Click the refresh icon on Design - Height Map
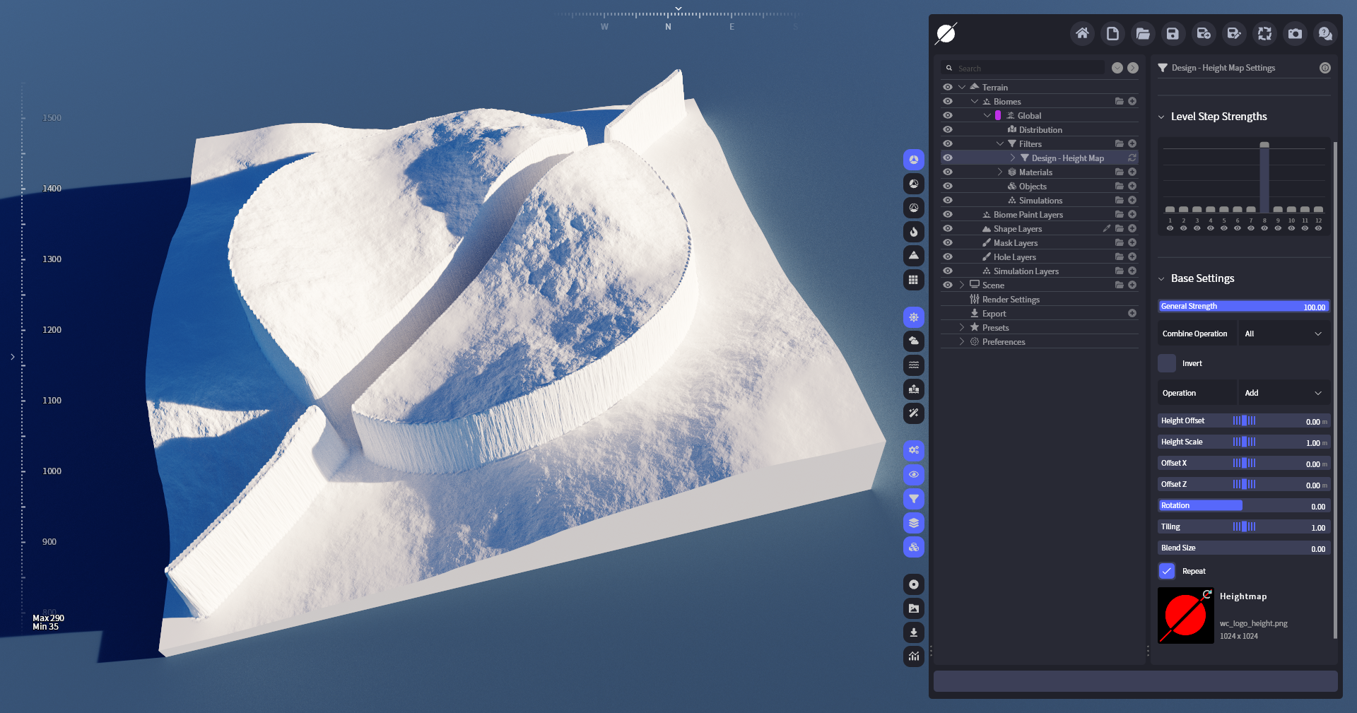 1132,158
